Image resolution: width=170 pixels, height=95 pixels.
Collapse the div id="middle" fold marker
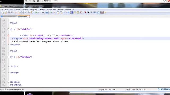pos(8,29)
